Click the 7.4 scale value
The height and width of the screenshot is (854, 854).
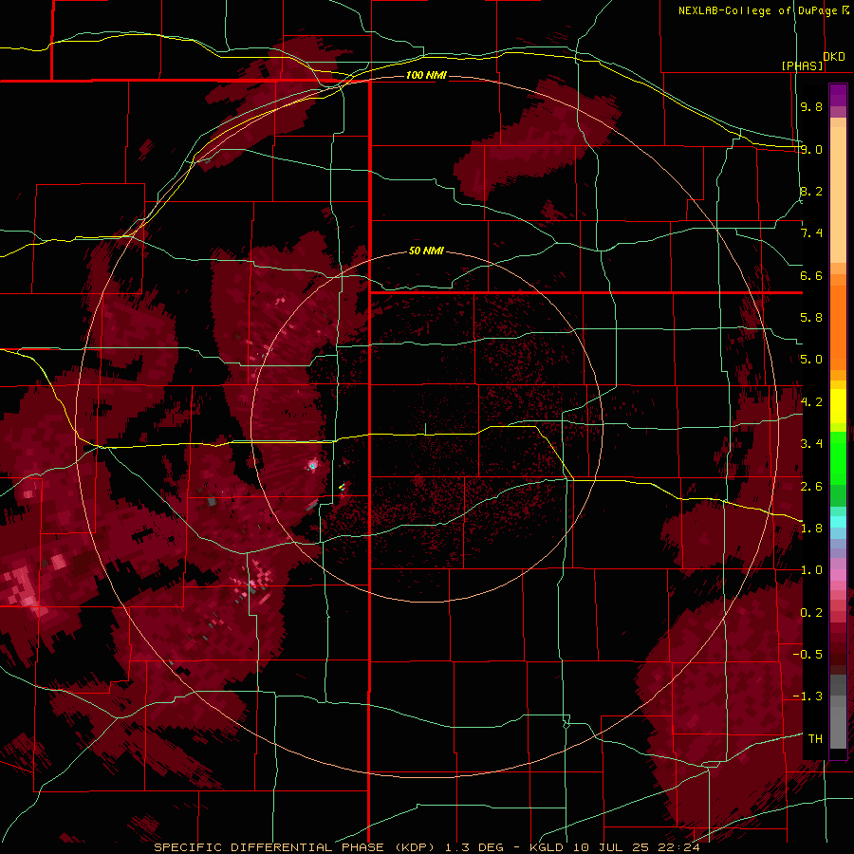click(x=811, y=233)
